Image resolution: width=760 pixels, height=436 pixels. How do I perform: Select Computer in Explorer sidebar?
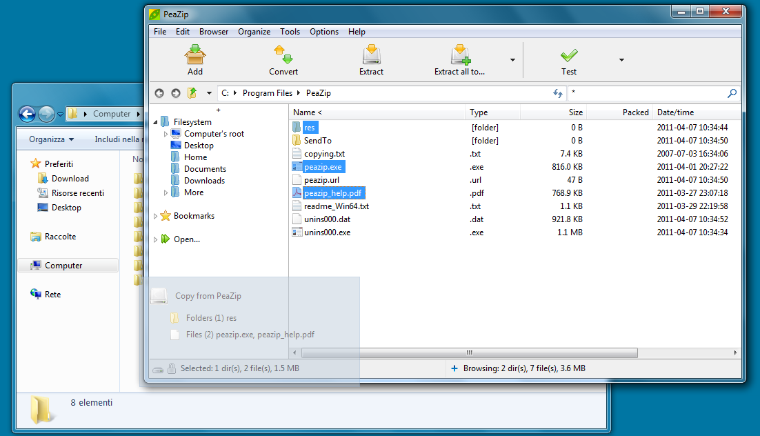[68, 266]
